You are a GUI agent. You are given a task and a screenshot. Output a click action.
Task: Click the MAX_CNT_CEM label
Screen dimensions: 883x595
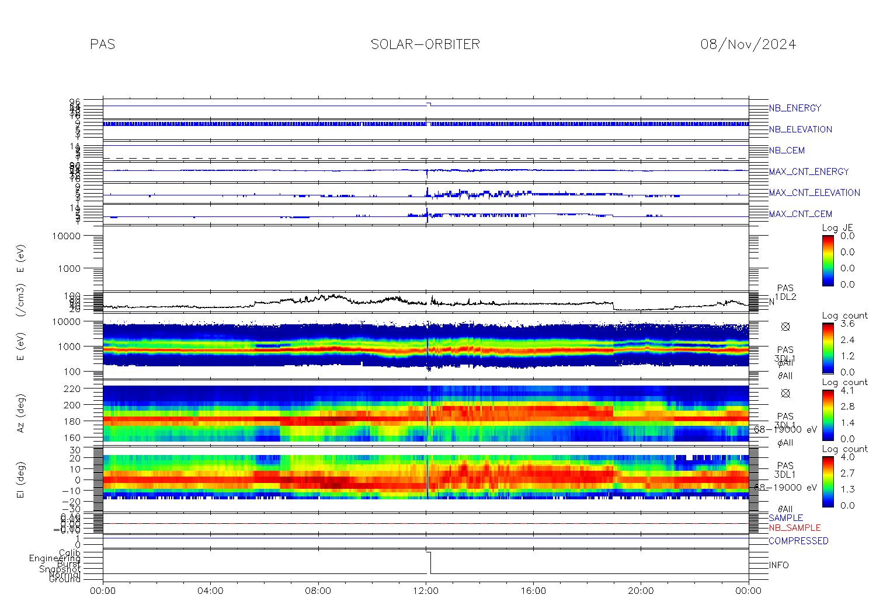click(x=801, y=214)
